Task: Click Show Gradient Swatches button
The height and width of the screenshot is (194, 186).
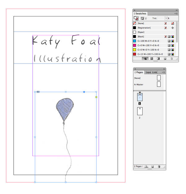Action: [x=158, y=59]
